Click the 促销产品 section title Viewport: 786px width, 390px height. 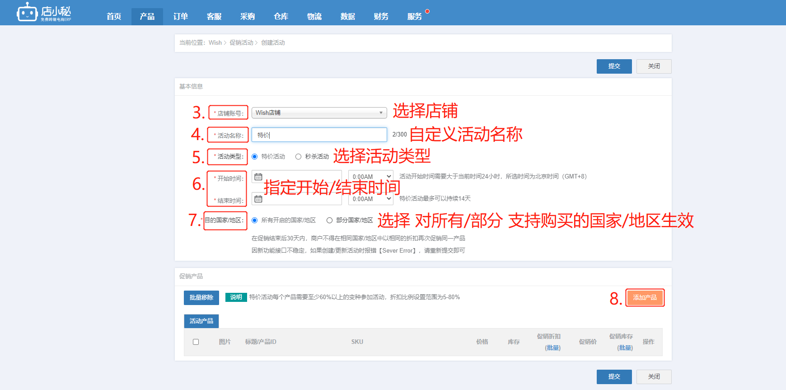(191, 277)
